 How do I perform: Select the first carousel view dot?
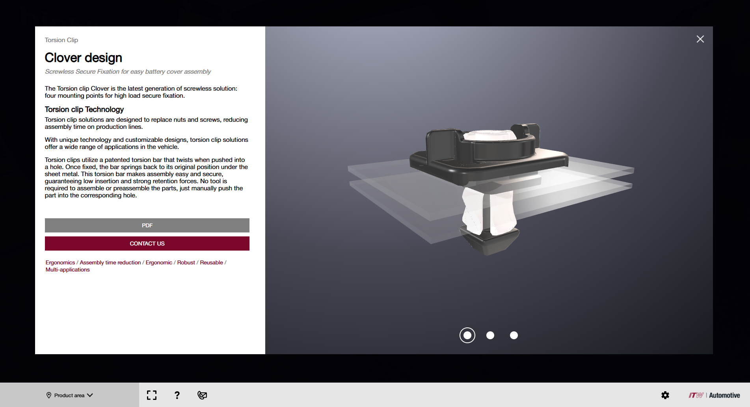tap(467, 335)
